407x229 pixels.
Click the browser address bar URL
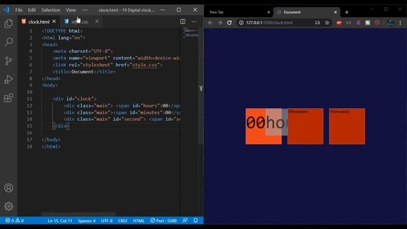tap(270, 23)
